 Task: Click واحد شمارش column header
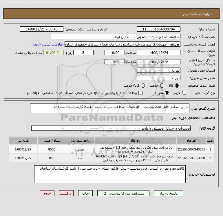80,141
